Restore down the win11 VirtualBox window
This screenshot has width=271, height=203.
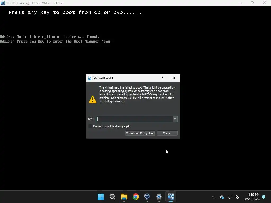(x=252, y=3)
